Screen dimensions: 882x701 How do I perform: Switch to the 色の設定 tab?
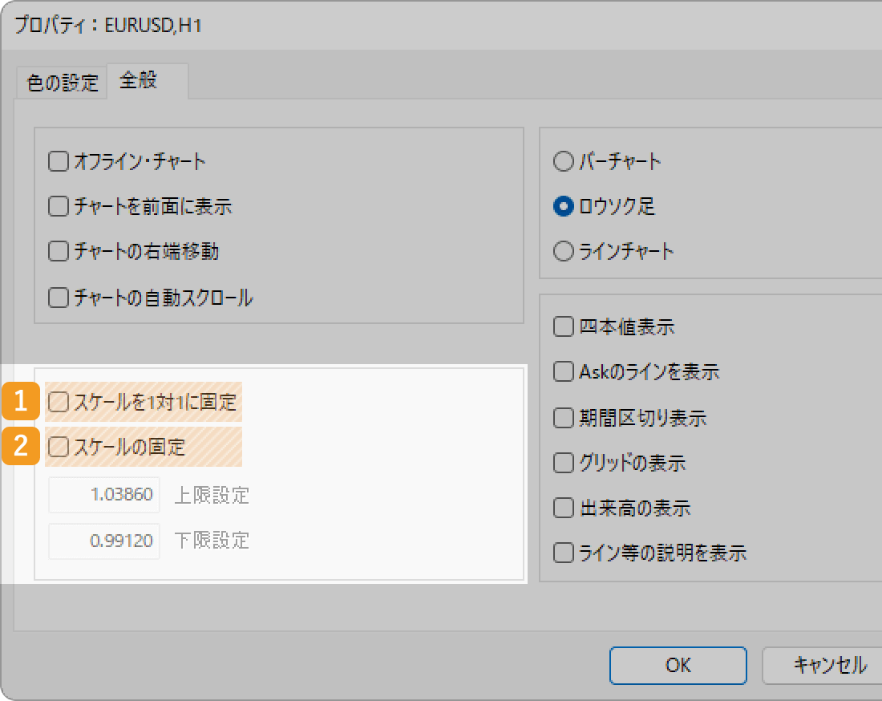click(62, 83)
